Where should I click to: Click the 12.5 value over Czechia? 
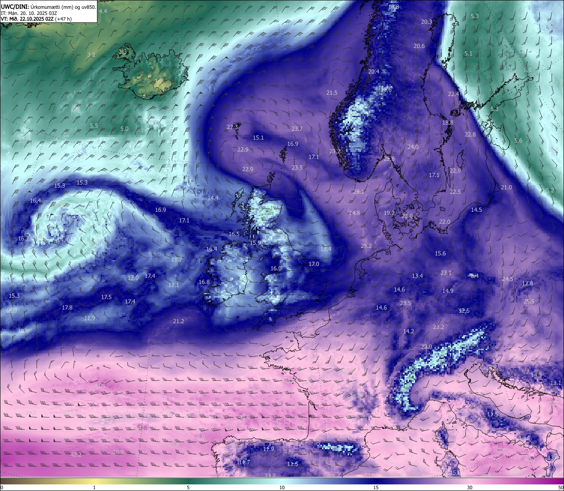point(464,310)
